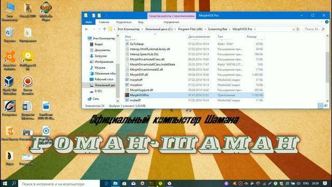Select This PC desktop icon
The height and width of the screenshot is (187, 332).
pos(9,12)
